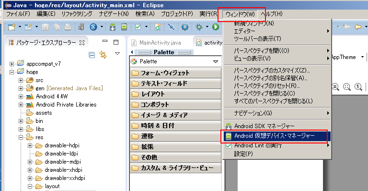Click the zoom out magnifier icon
Screen dimensions: 368x191
[335, 87]
